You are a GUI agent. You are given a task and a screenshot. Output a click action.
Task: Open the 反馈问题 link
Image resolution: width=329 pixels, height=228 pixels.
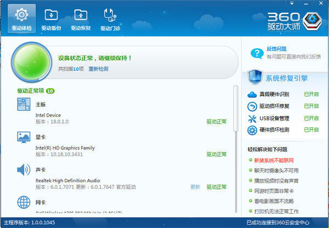(276, 49)
